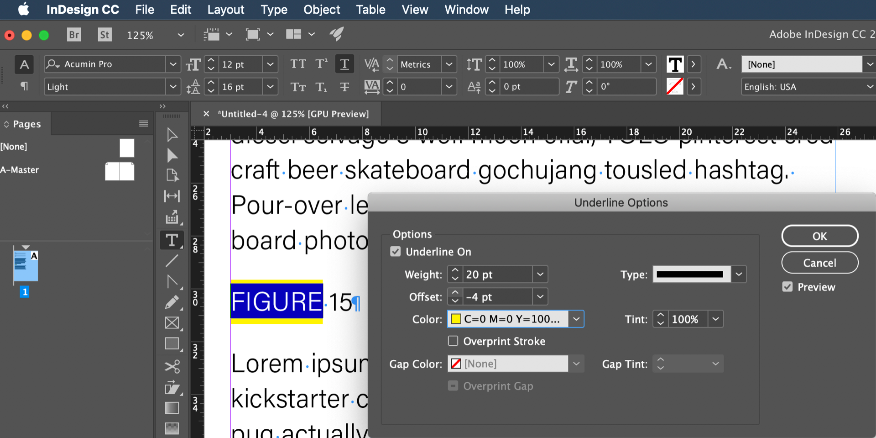Select the Scissors tool
Image resolution: width=876 pixels, height=438 pixels.
pyautogui.click(x=172, y=366)
